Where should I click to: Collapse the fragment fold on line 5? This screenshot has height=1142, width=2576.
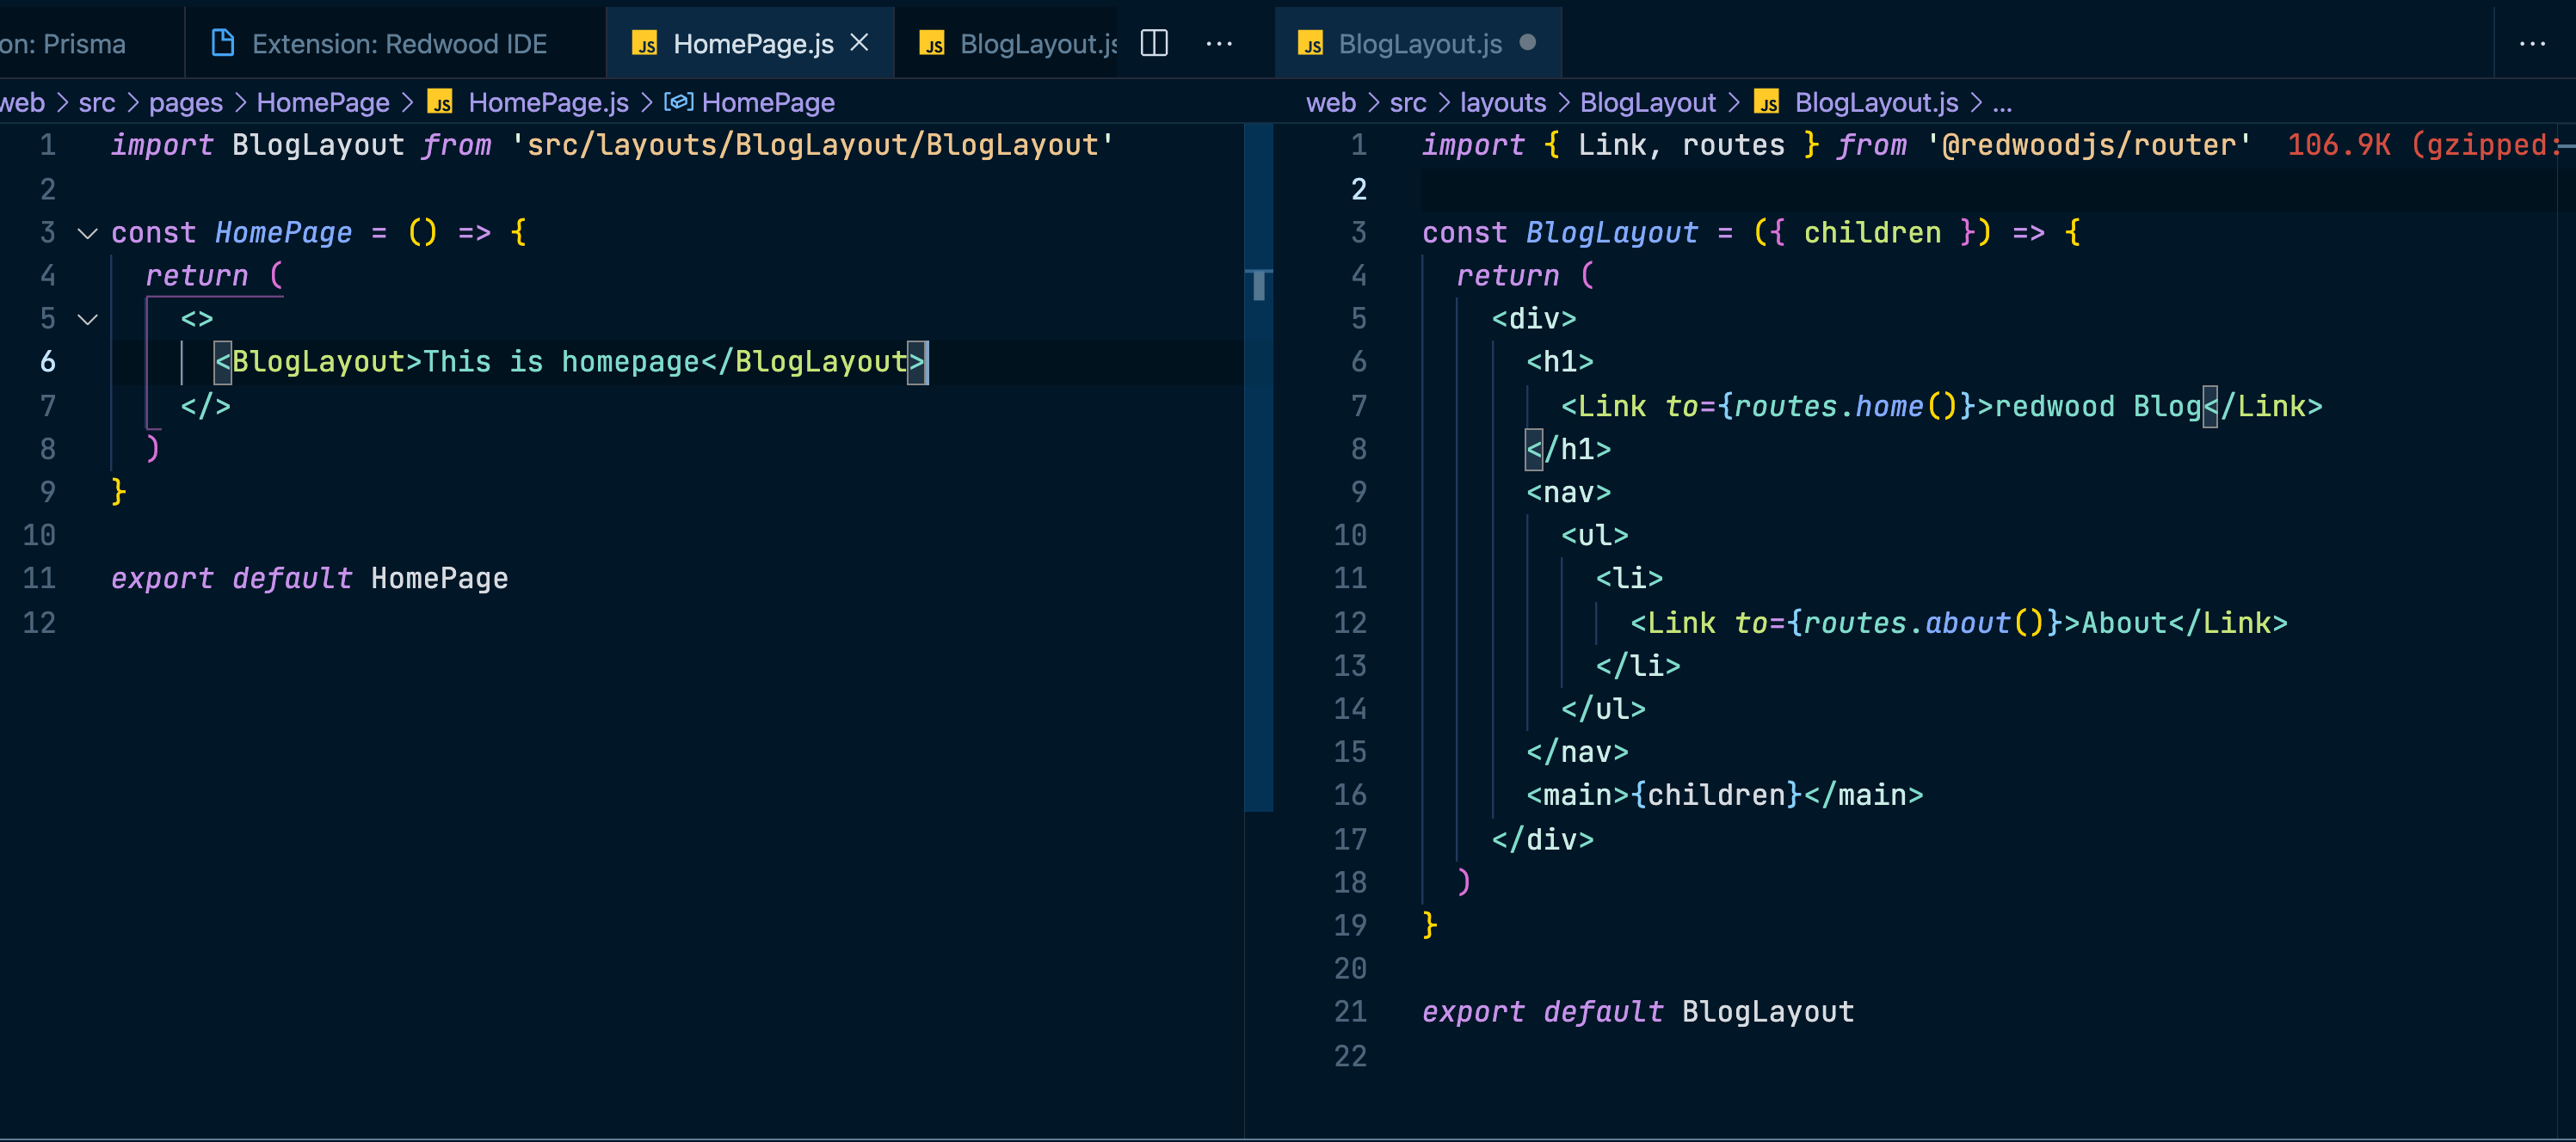[87, 320]
